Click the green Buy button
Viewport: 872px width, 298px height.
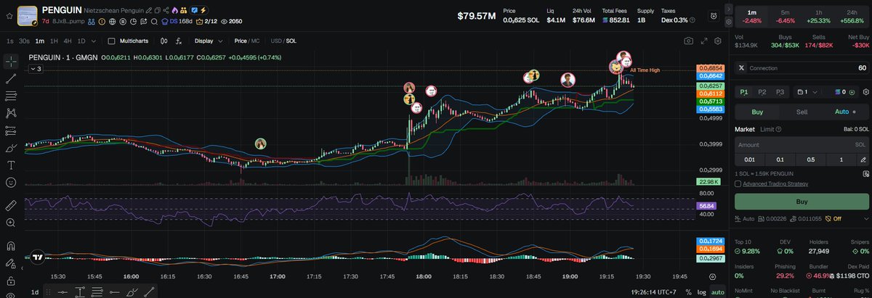tap(802, 201)
